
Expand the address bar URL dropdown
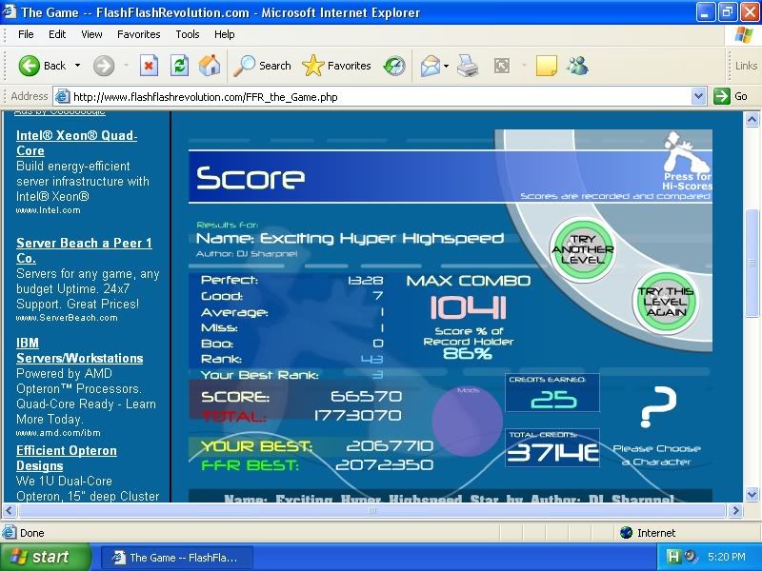(698, 96)
